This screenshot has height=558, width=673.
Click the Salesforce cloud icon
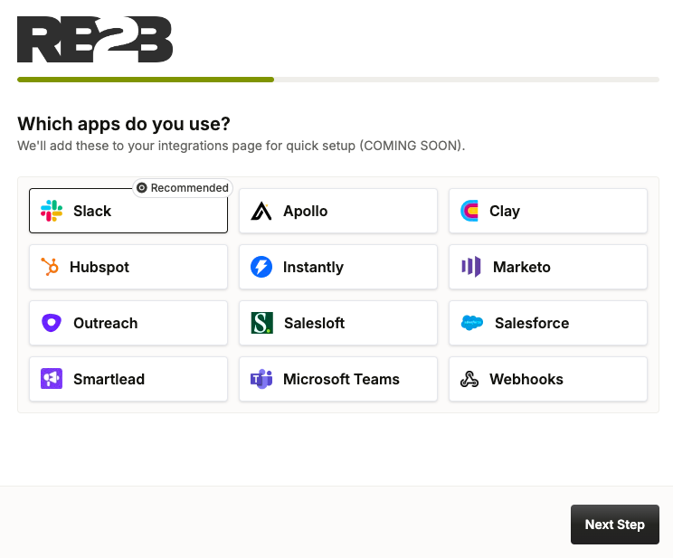[x=472, y=323]
